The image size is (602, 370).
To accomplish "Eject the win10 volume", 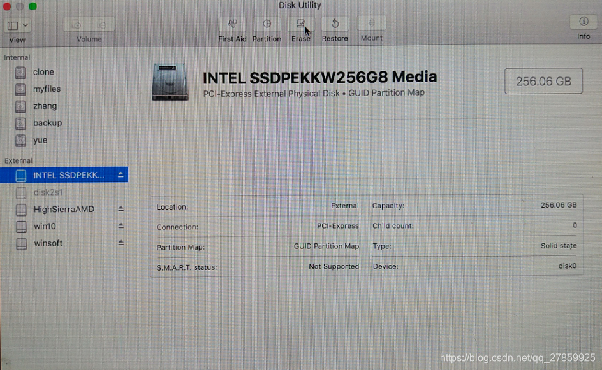I will click(121, 225).
